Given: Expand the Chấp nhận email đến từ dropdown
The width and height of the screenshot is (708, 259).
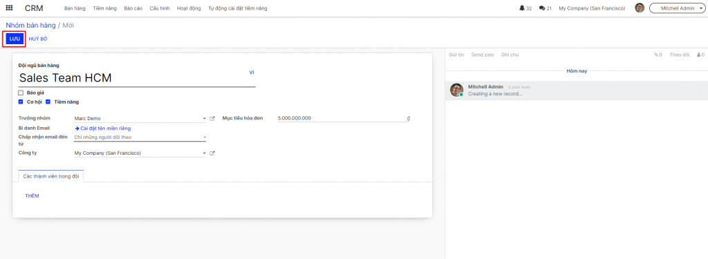Looking at the screenshot, I should click(x=140, y=137).
